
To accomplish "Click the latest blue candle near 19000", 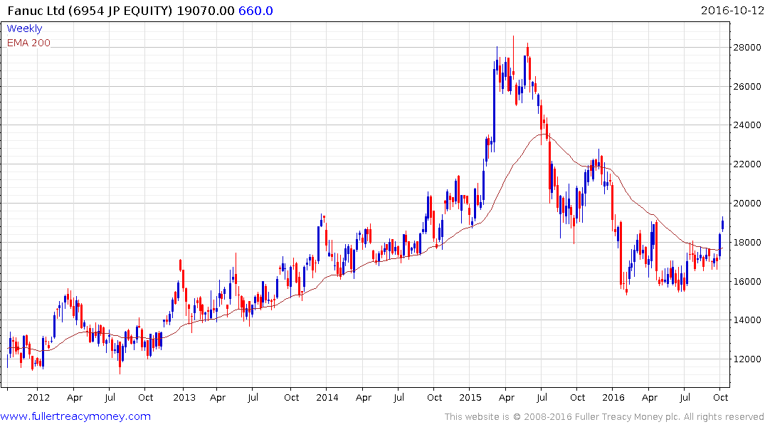I will point(722,224).
